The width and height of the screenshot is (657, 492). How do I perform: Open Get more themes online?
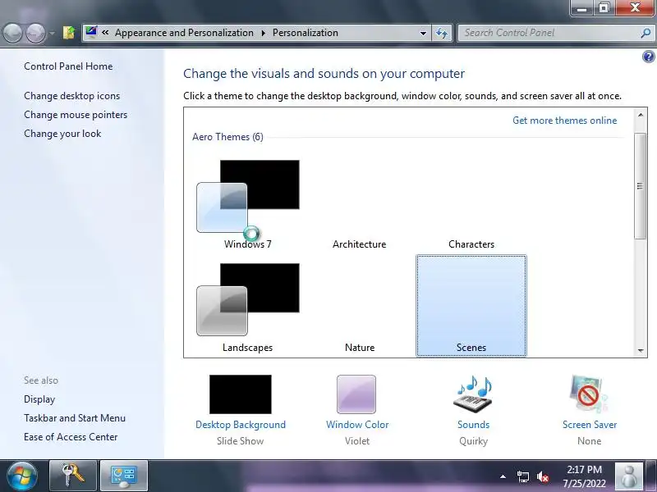pyautogui.click(x=565, y=121)
